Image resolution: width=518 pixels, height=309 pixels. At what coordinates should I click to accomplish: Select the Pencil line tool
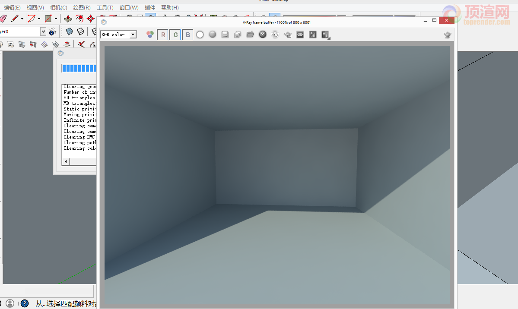point(15,19)
